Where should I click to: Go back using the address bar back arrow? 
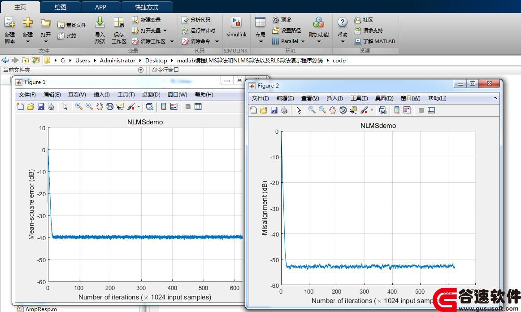[x=5, y=60]
